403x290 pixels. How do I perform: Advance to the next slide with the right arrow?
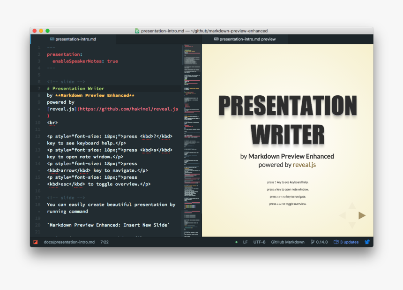click(362, 215)
